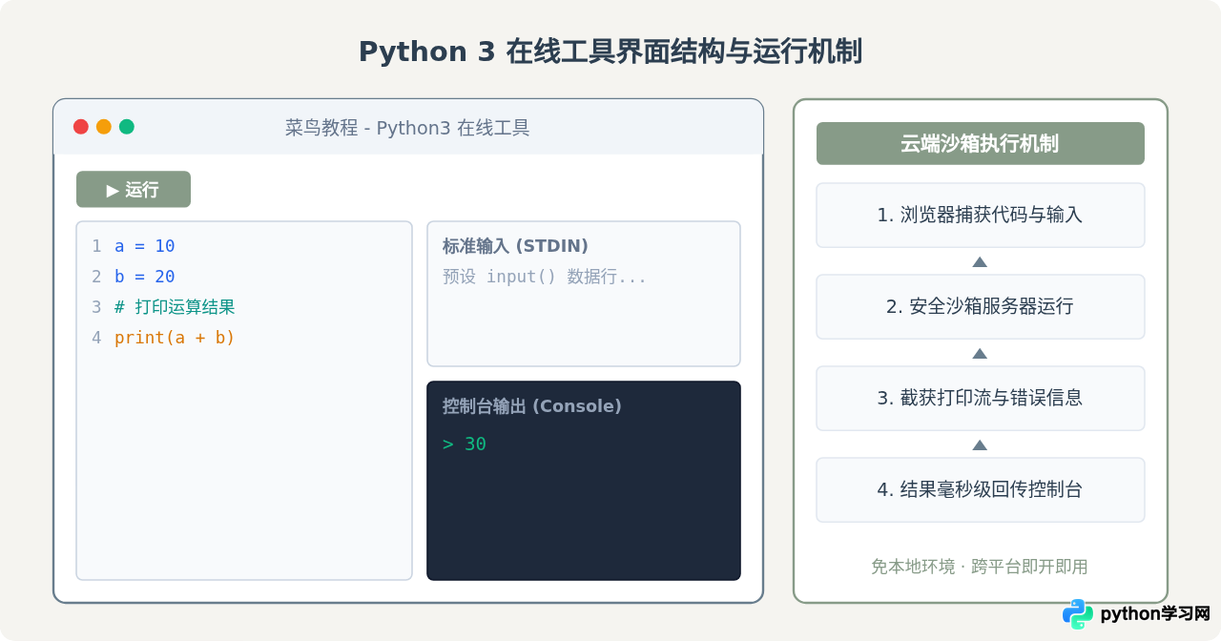The height and width of the screenshot is (641, 1221).
Task: Click the 运行 run button
Action: pyautogui.click(x=134, y=189)
